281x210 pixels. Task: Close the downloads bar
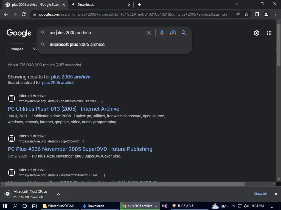[276, 194]
